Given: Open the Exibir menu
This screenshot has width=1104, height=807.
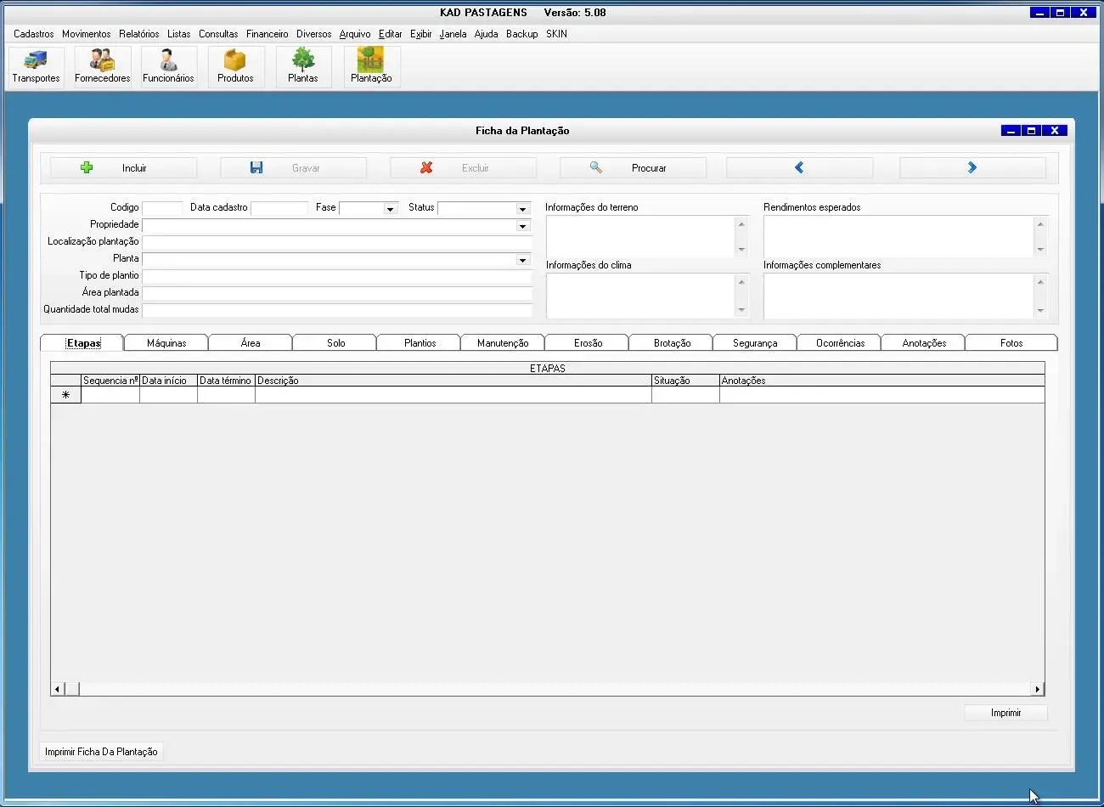Looking at the screenshot, I should pos(420,34).
